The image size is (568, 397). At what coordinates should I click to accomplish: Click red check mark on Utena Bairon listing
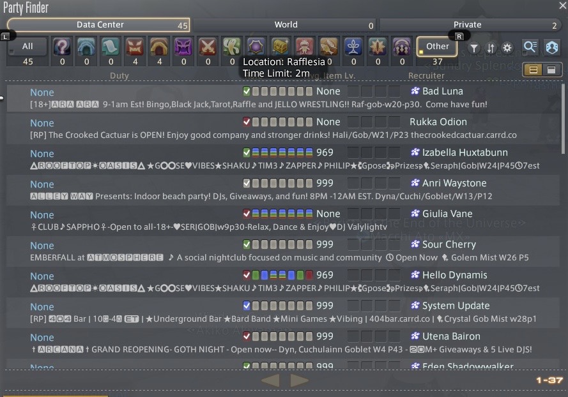click(247, 336)
